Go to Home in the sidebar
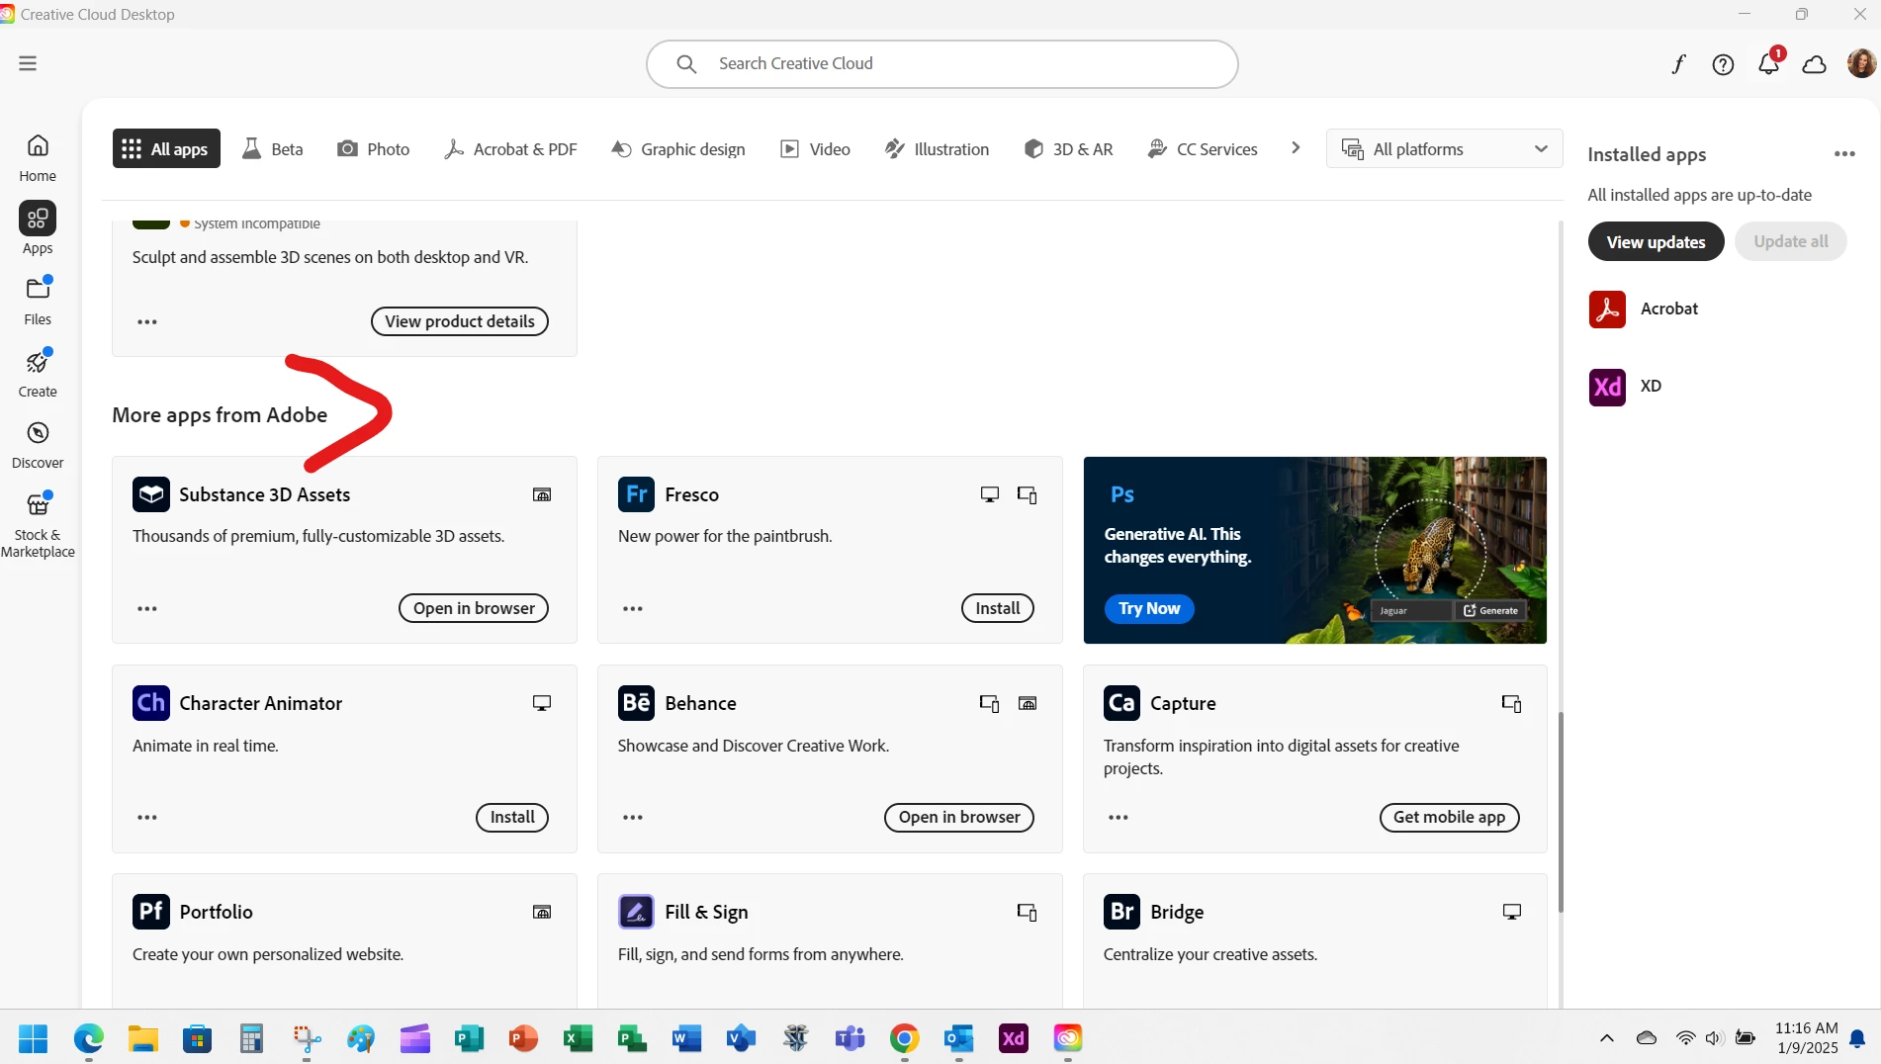 tap(38, 158)
